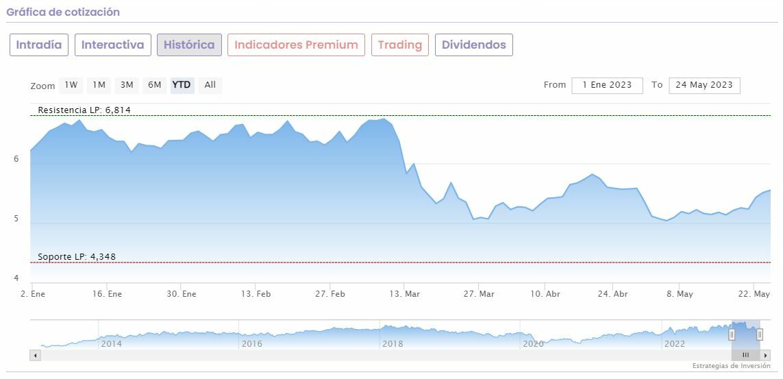Click the navigator scrollbar left arrow
The width and height of the screenshot is (783, 379).
(36, 355)
